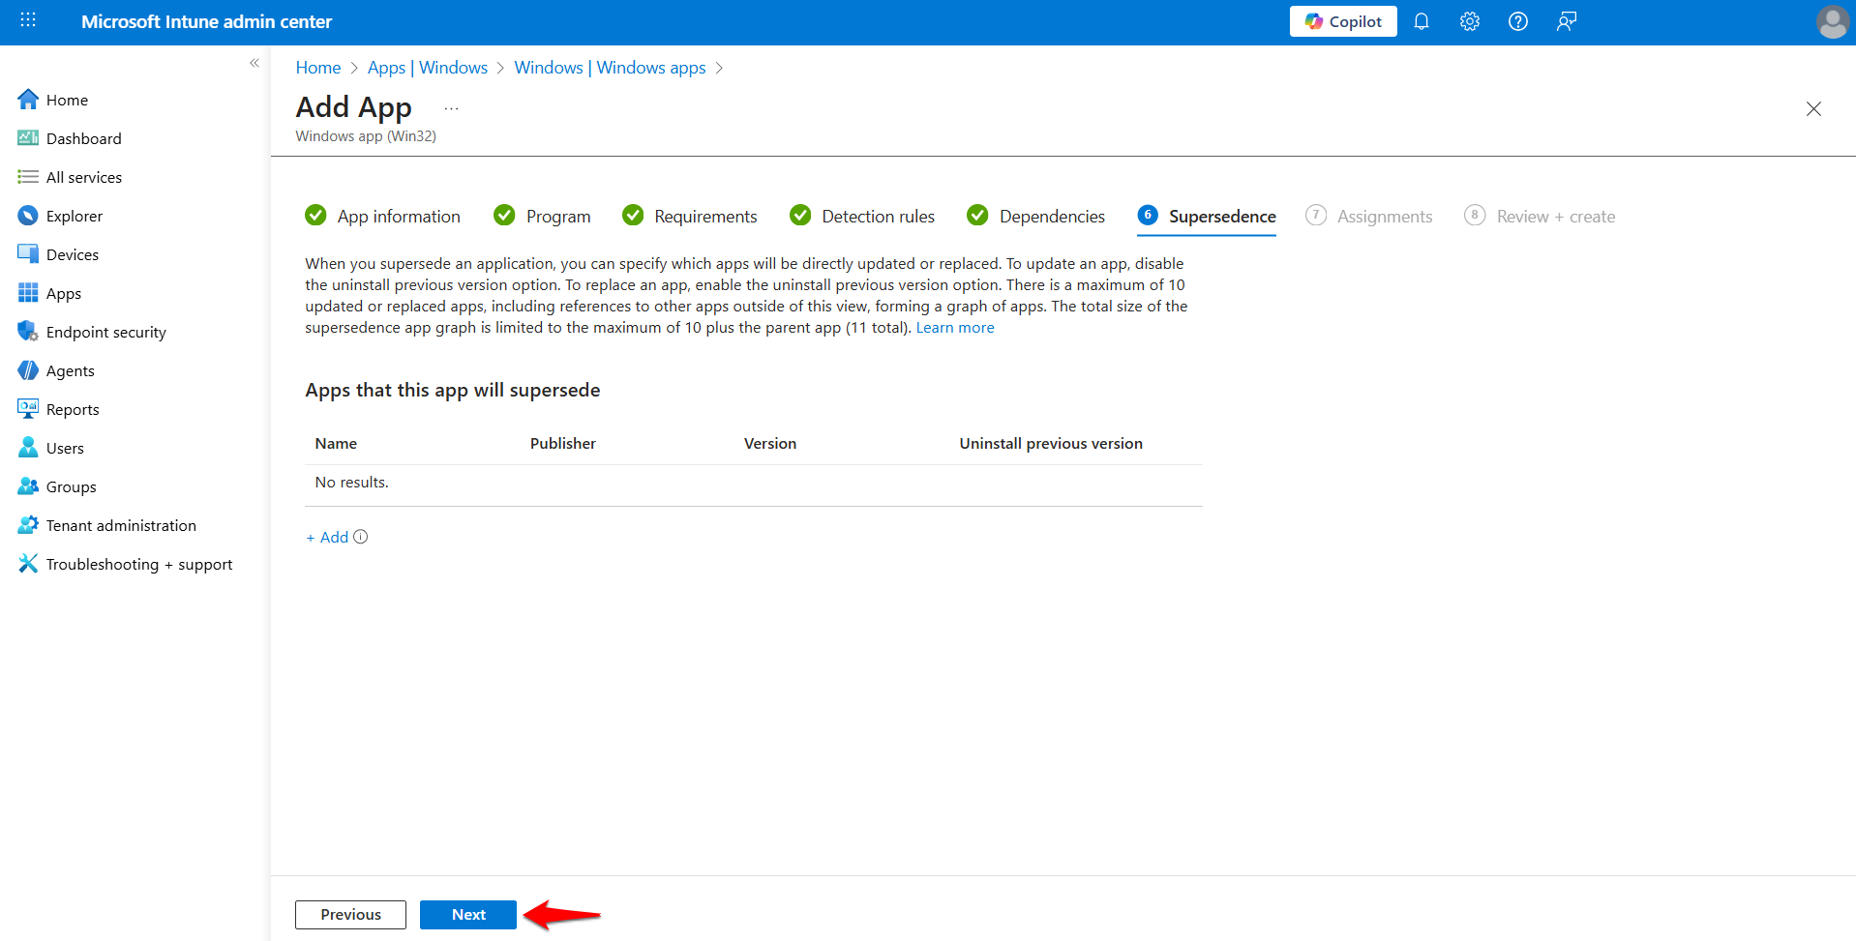The width and height of the screenshot is (1856, 941).
Task: Click the Dashboard icon in sidebar
Action: [28, 138]
